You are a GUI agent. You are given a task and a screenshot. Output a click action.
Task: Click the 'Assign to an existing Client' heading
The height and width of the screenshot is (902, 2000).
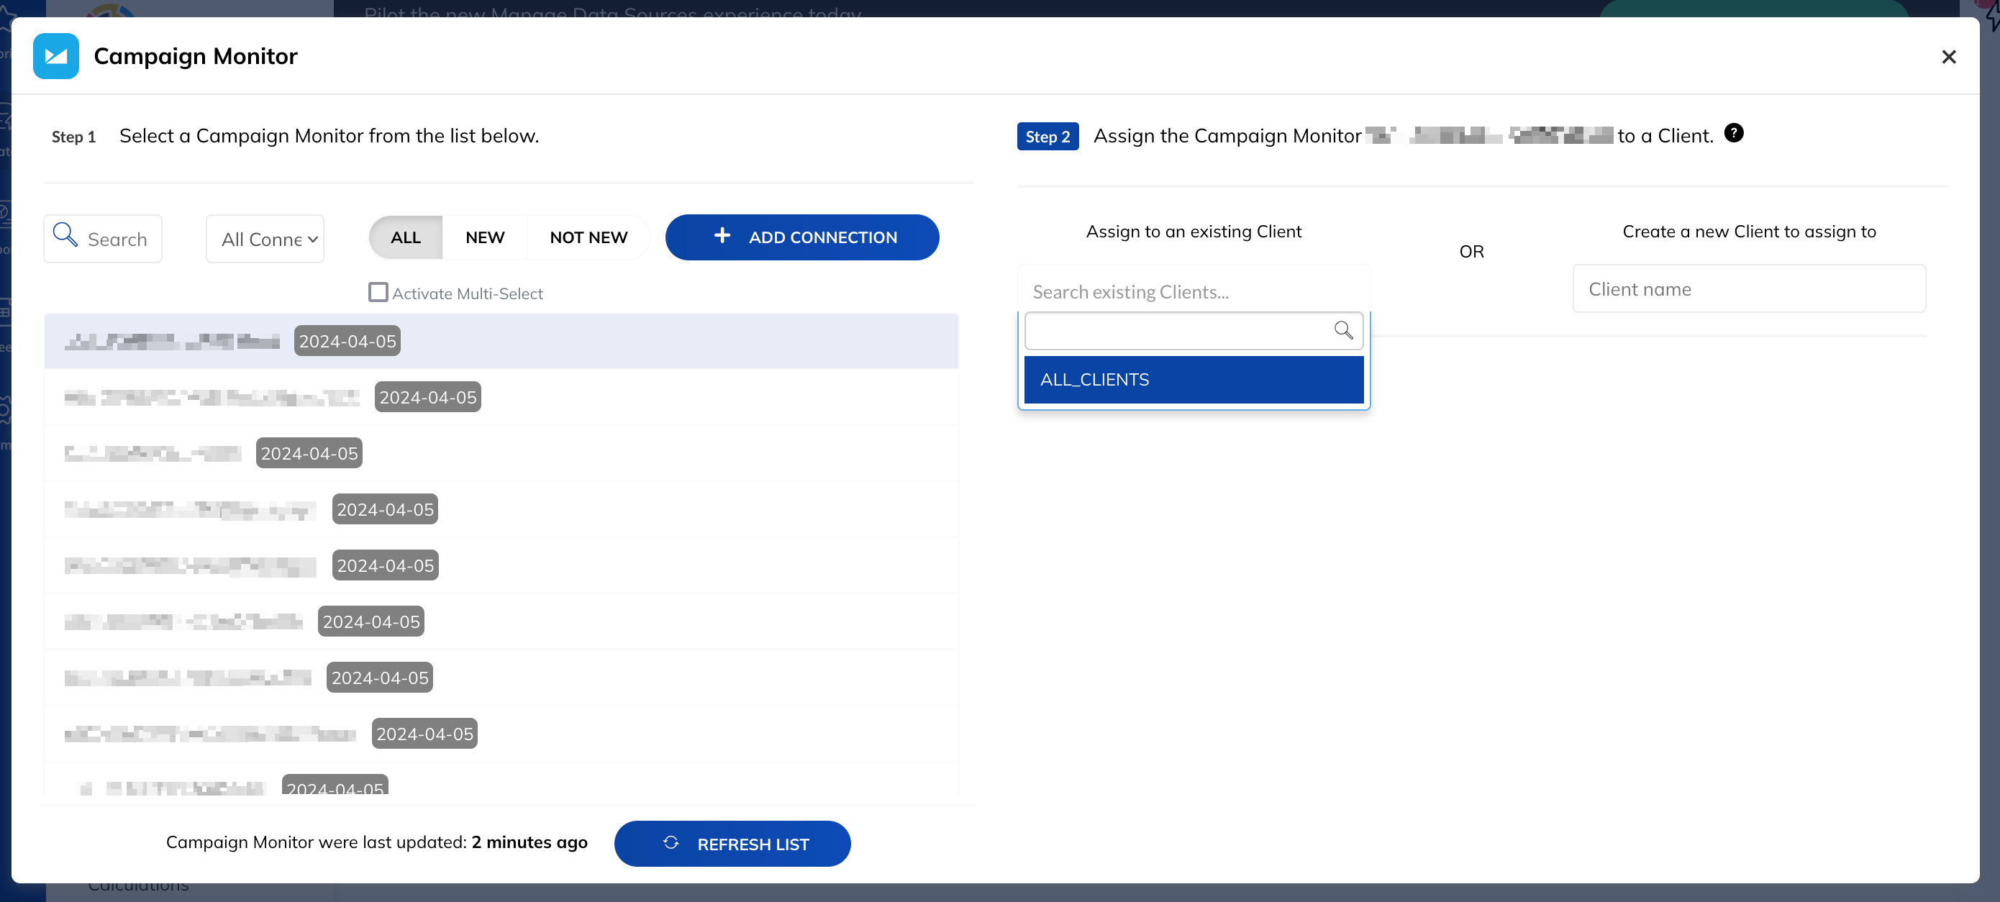tap(1194, 232)
